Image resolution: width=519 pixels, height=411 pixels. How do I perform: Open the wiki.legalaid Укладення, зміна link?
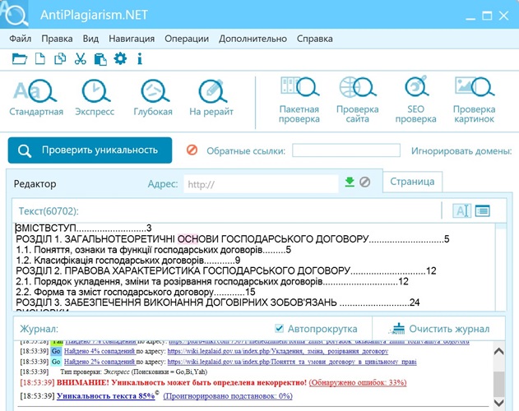tap(278, 351)
